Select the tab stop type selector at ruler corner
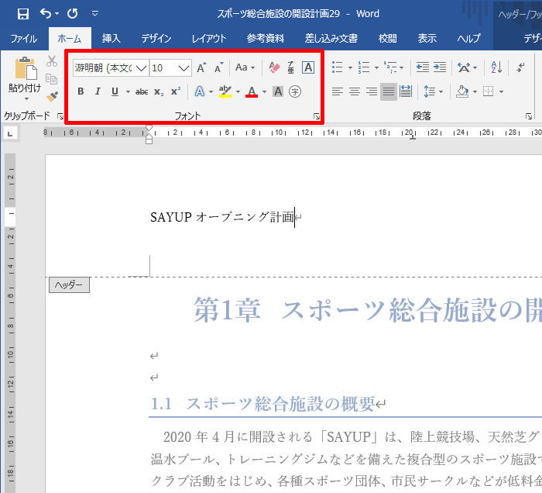The height and width of the screenshot is (493, 542). pos(10,133)
